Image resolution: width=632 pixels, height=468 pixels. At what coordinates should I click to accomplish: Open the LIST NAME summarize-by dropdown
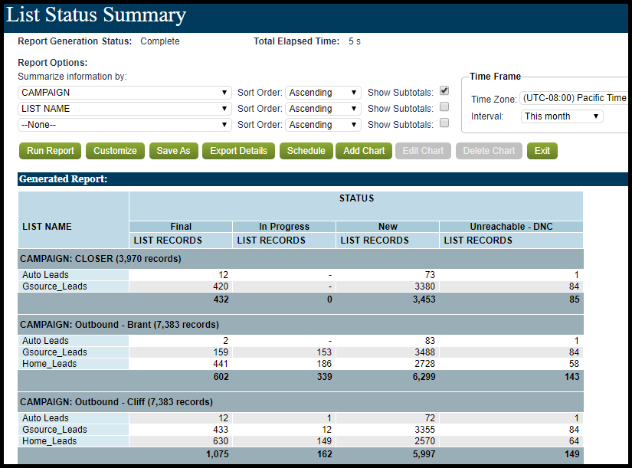(x=125, y=109)
